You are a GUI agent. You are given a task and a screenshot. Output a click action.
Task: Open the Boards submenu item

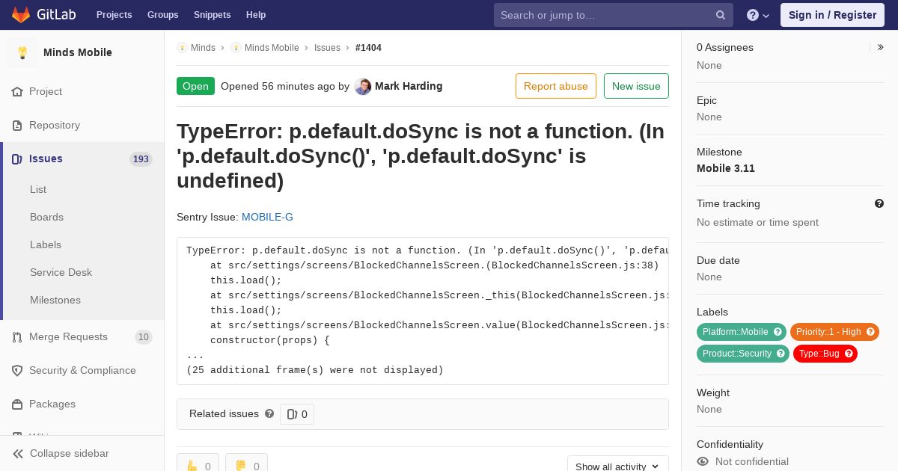[46, 218]
